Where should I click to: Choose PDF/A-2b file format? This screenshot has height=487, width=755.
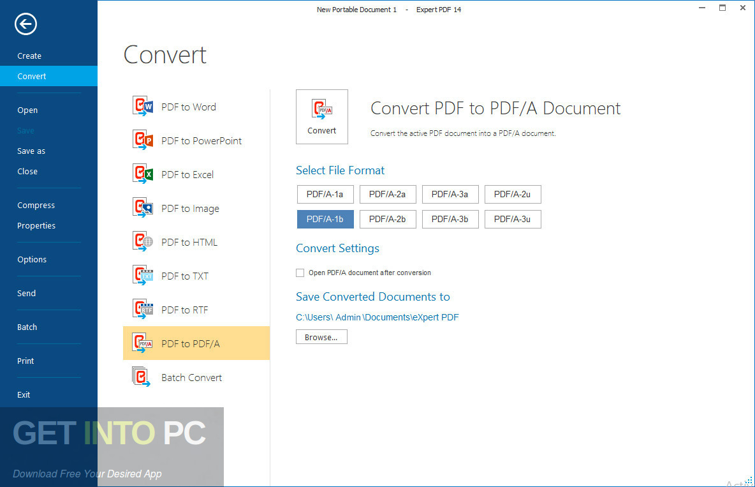tap(388, 220)
